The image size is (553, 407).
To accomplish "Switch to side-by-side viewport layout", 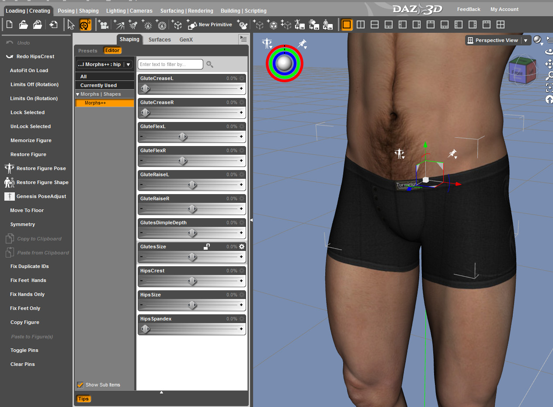I will tap(361, 24).
